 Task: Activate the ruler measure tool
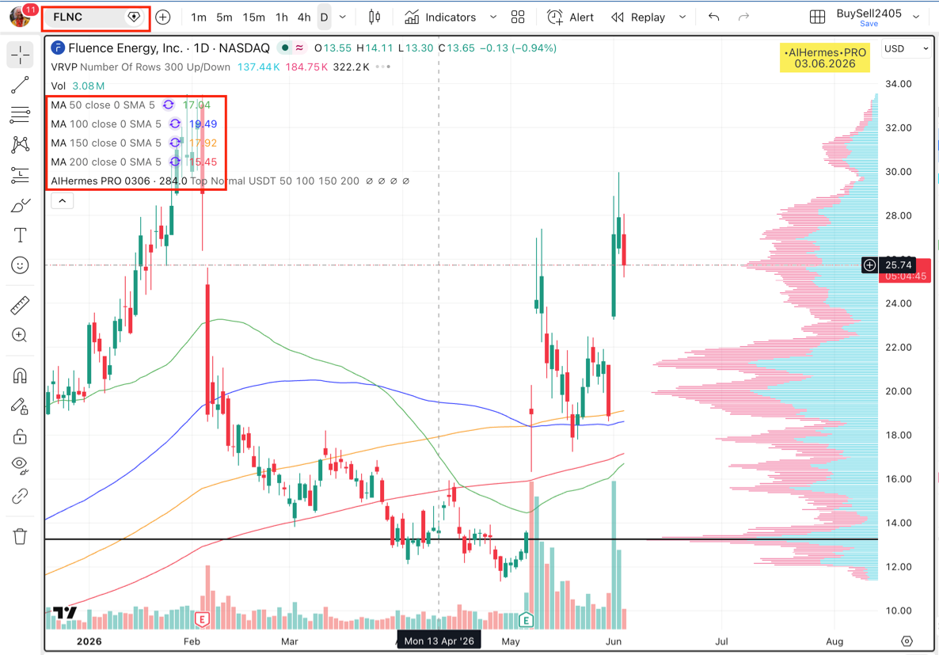tap(20, 305)
